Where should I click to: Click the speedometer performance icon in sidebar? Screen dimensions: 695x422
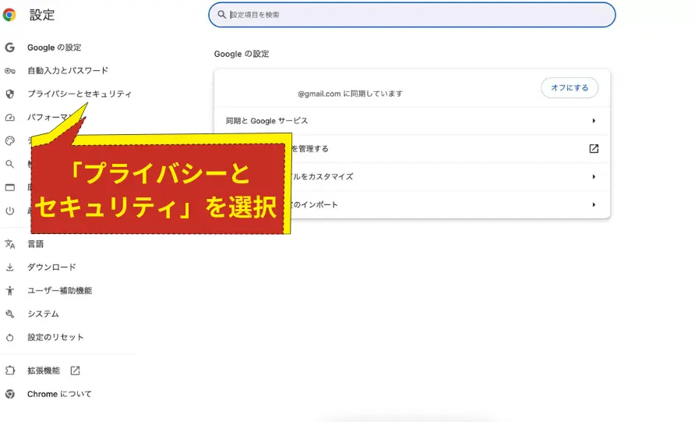[10, 118]
